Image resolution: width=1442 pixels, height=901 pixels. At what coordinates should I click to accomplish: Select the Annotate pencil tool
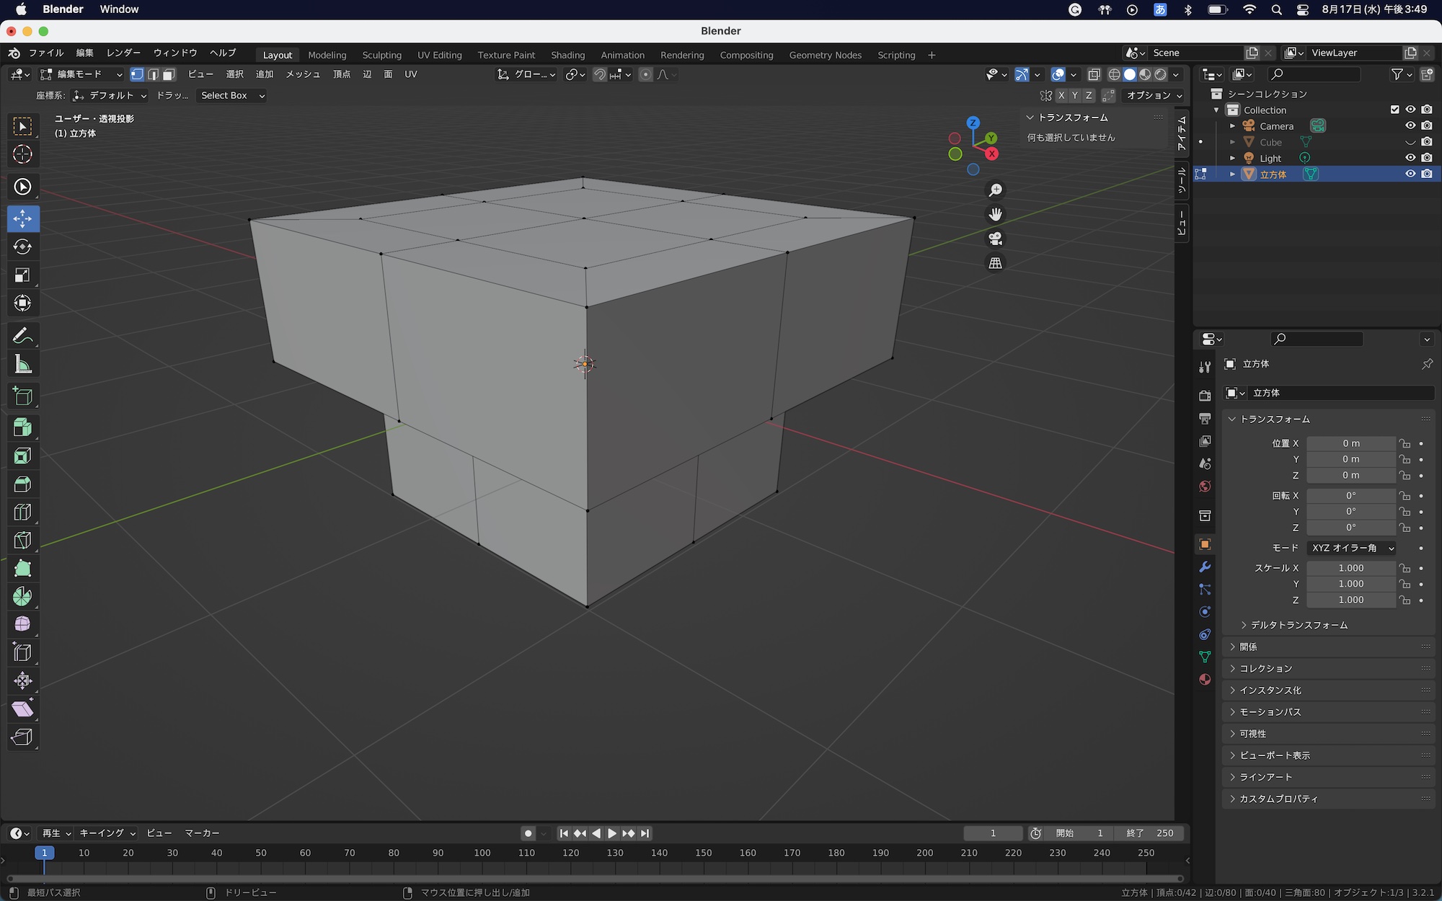(x=22, y=336)
